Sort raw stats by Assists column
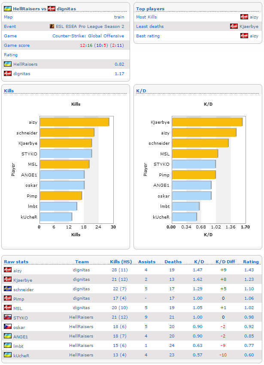The width and height of the screenshot is (264, 365). [x=147, y=262]
